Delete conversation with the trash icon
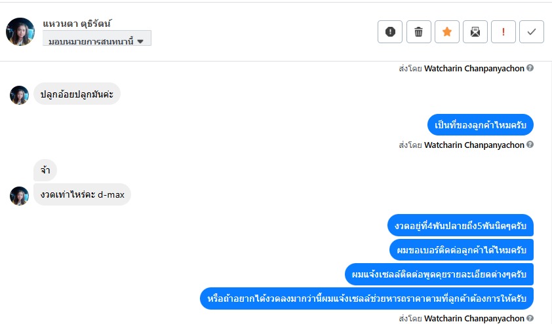The width and height of the screenshot is (552, 324). (418, 31)
